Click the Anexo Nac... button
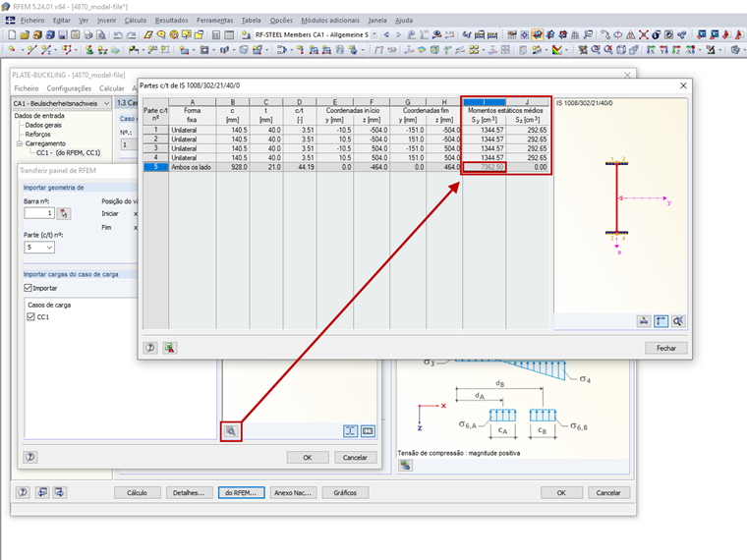The width and height of the screenshot is (747, 560). coord(293,492)
